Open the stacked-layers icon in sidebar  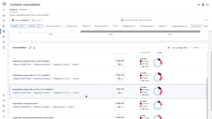pos(4,37)
